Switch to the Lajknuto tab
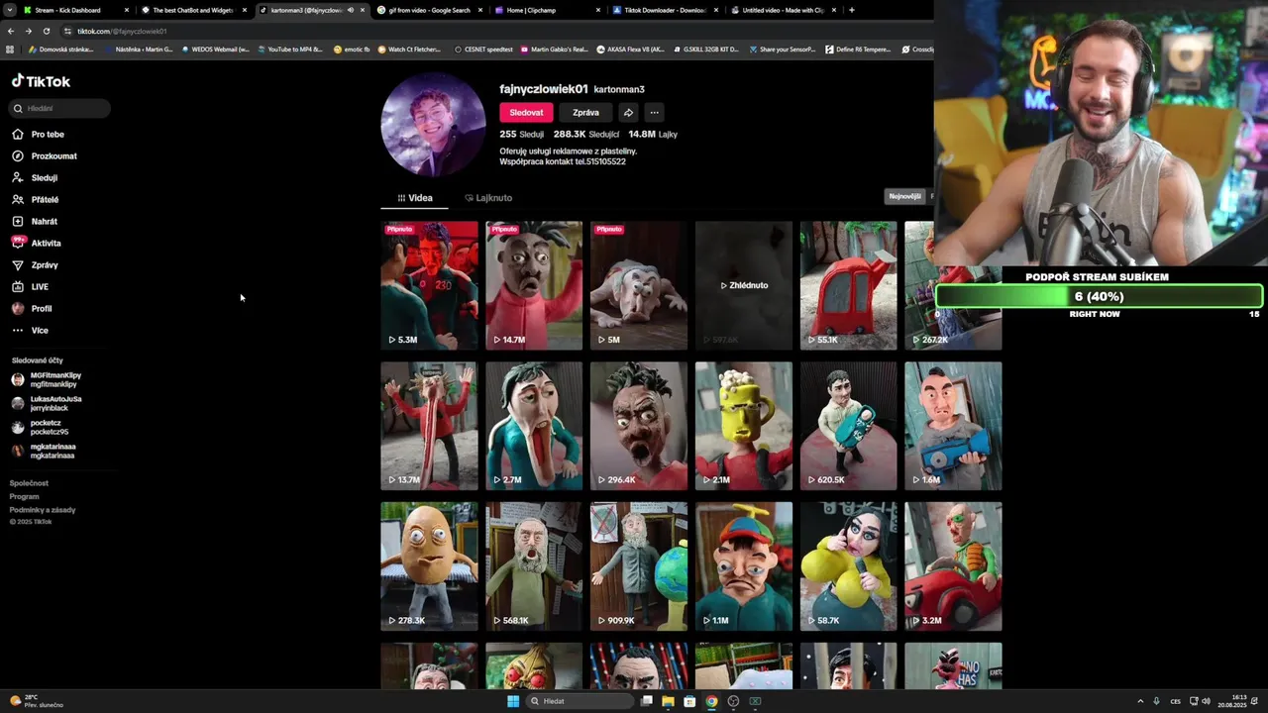 (488, 198)
